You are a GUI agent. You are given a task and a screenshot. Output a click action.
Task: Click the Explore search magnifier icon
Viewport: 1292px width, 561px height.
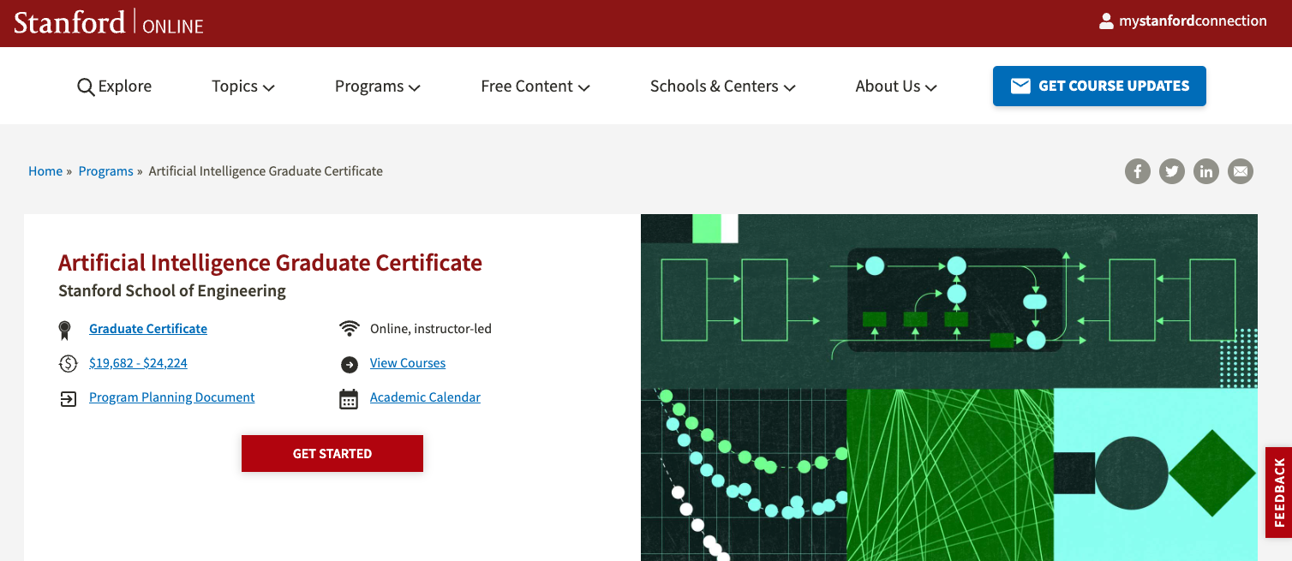pos(86,87)
